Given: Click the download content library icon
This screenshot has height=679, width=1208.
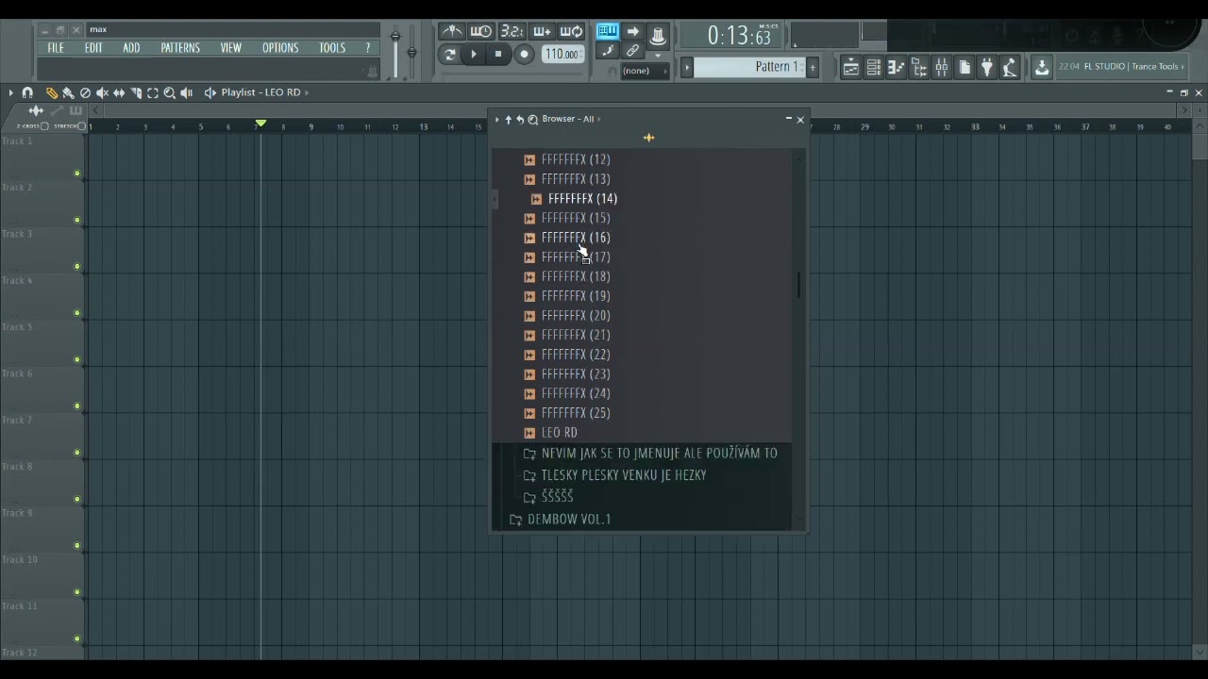Looking at the screenshot, I should 1042,67.
